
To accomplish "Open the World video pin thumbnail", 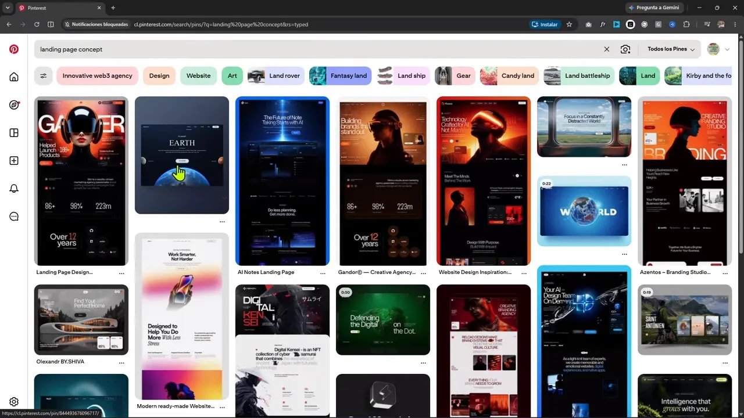I will click(x=584, y=211).
